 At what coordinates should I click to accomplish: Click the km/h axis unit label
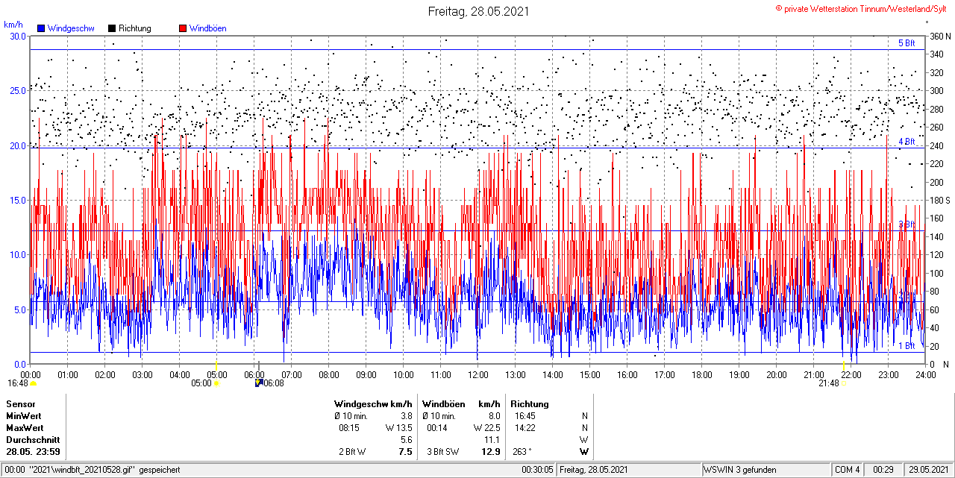13,25
